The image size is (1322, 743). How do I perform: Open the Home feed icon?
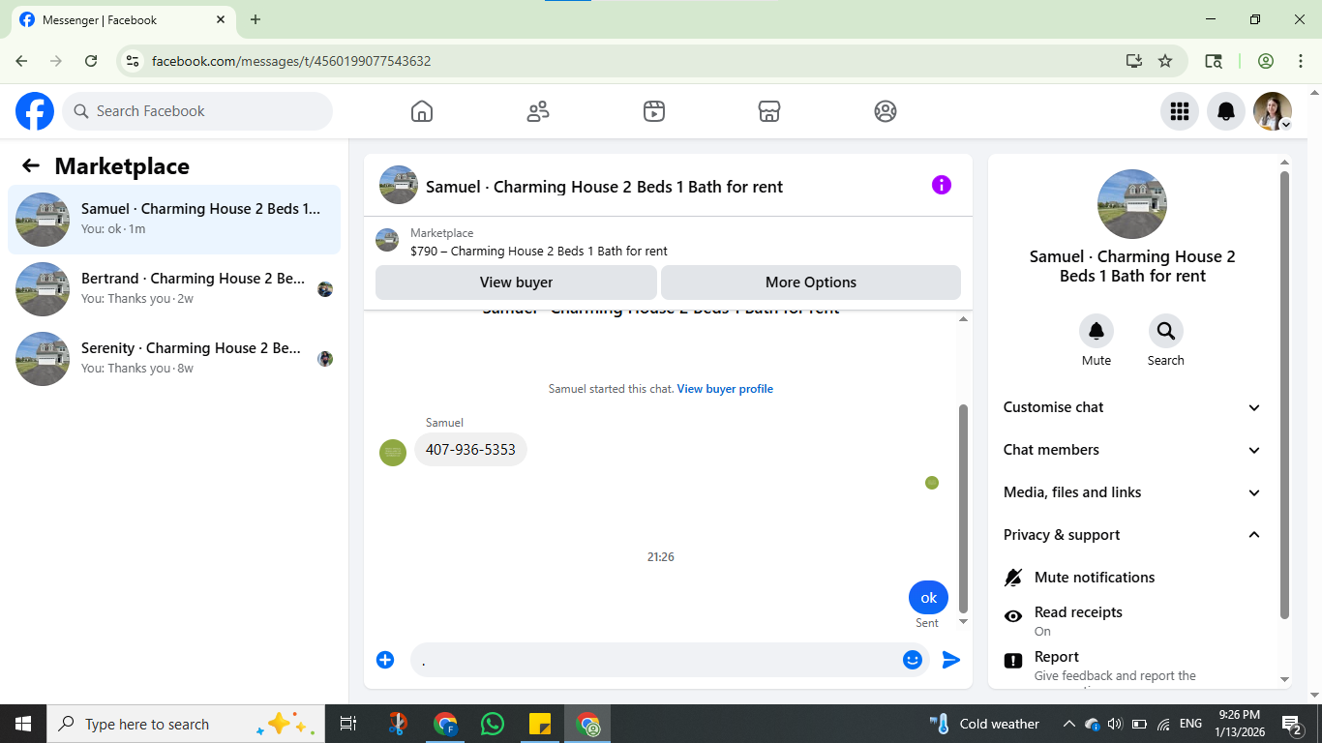[422, 111]
